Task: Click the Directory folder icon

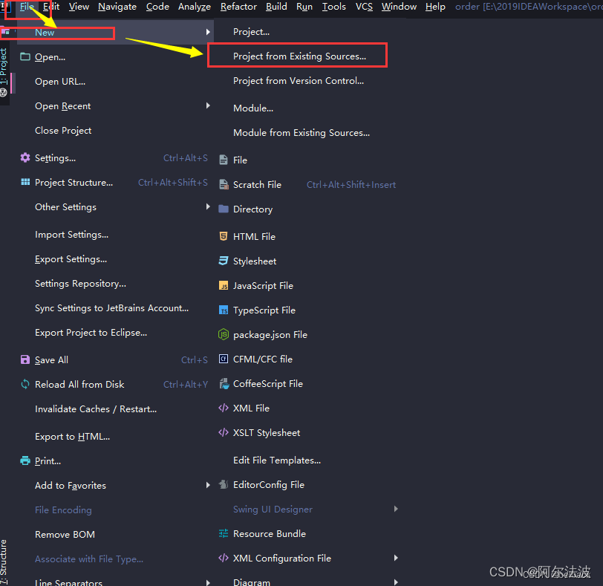Action: point(224,209)
